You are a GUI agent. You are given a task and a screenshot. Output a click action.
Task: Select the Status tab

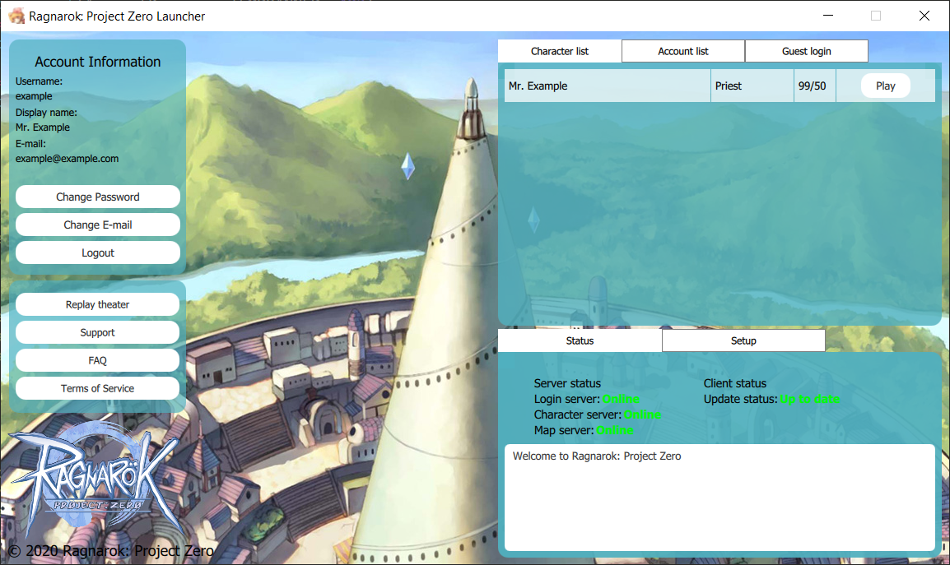[580, 340]
